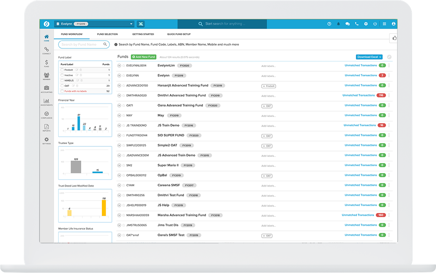Select the Funds with no labels checkbox
The width and height of the screenshot is (436, 273).
62,91
